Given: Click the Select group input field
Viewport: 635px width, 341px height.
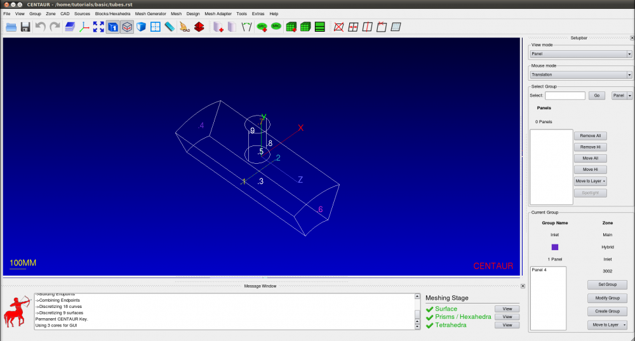Looking at the screenshot, I should [565, 96].
